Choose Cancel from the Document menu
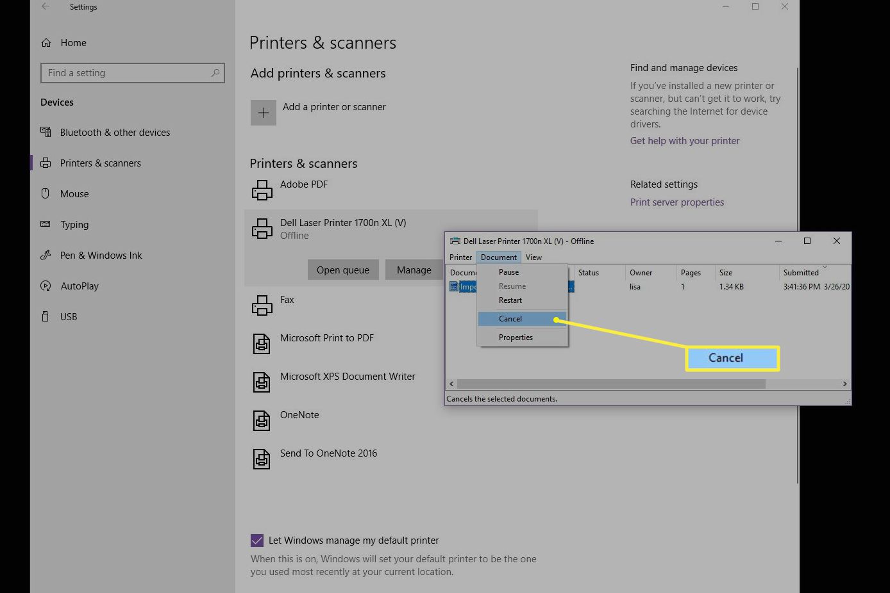890x593 pixels. [x=510, y=319]
